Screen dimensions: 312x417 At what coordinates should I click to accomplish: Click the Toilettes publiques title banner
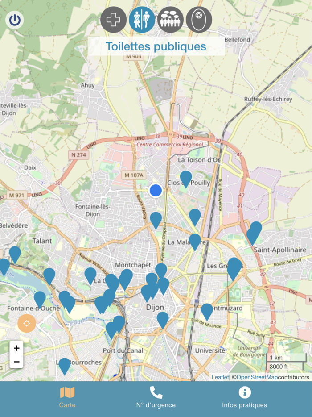(156, 46)
